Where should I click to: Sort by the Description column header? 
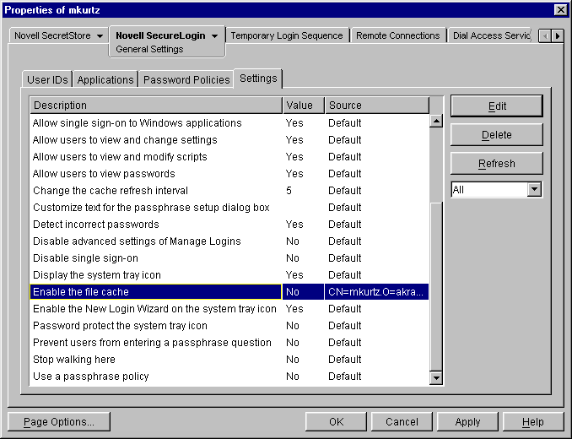click(x=156, y=105)
